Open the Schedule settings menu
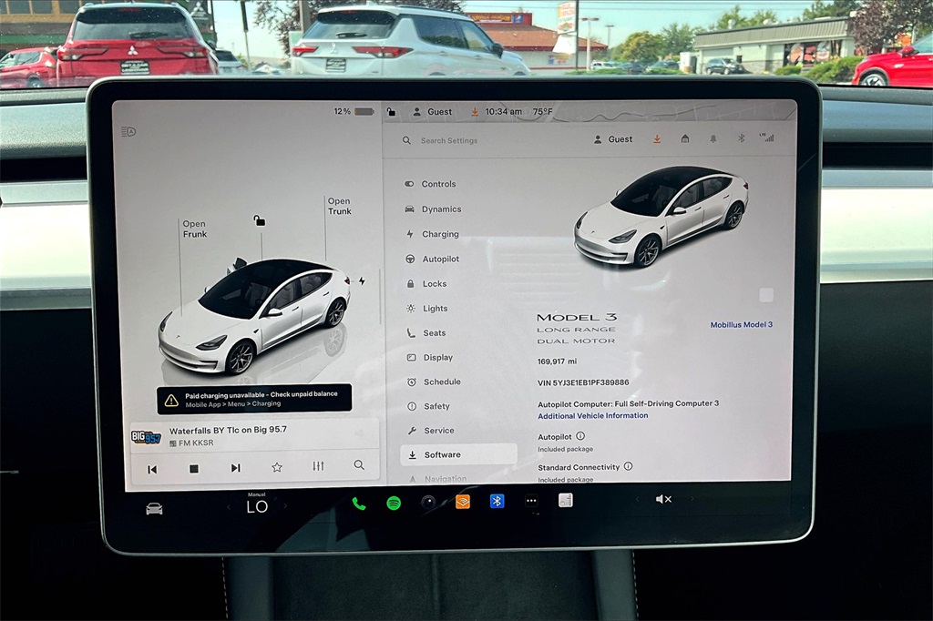 click(434, 382)
